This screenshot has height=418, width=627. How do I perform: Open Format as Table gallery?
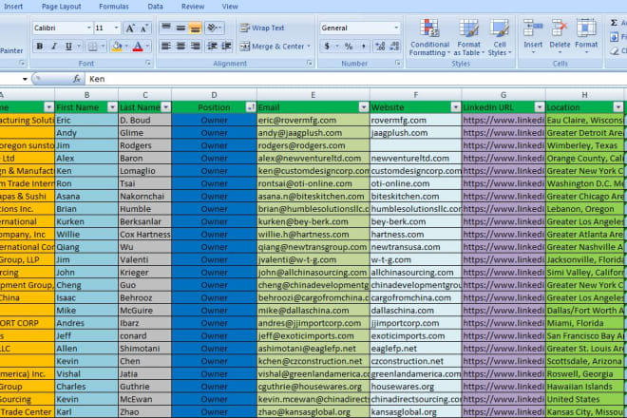(468, 37)
